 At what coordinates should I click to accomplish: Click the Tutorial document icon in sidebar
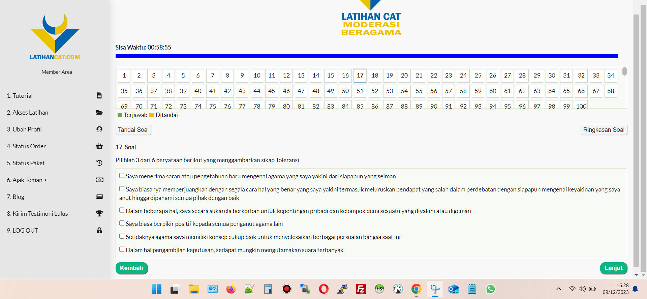(99, 95)
